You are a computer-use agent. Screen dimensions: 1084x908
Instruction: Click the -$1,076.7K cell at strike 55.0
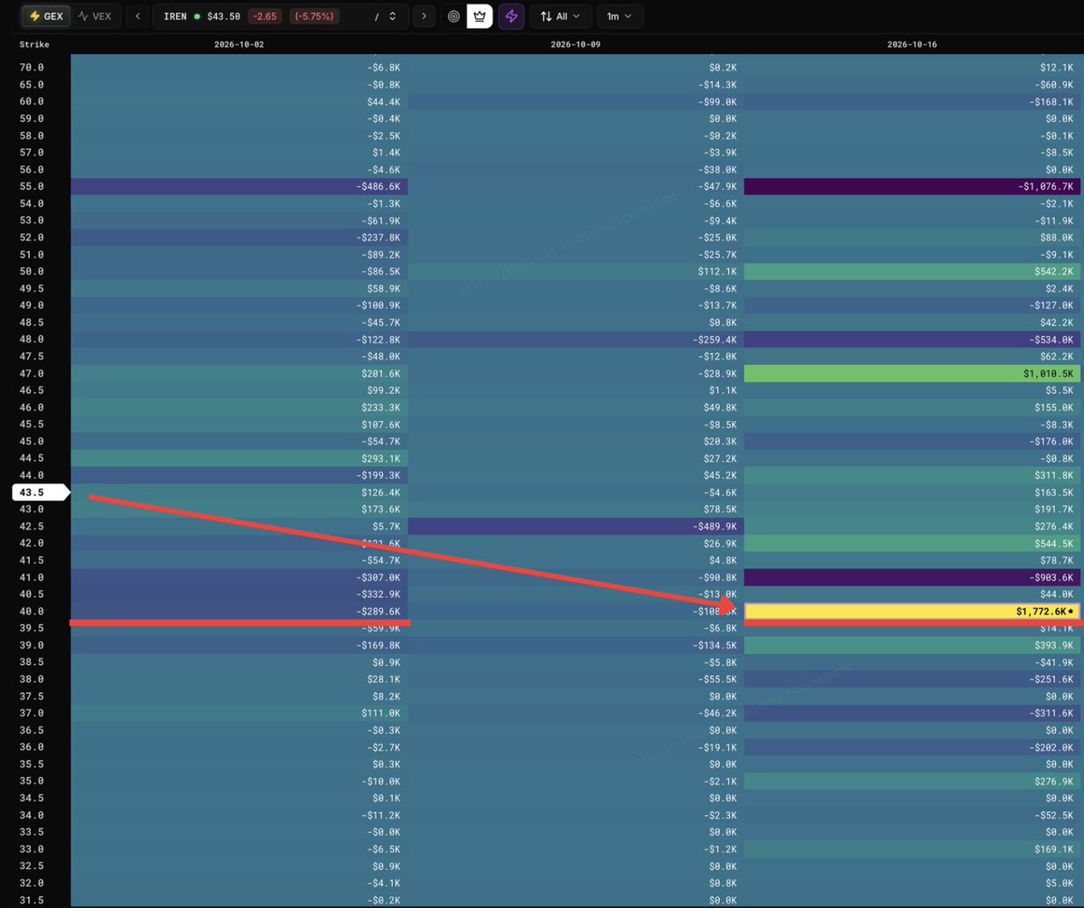912,187
